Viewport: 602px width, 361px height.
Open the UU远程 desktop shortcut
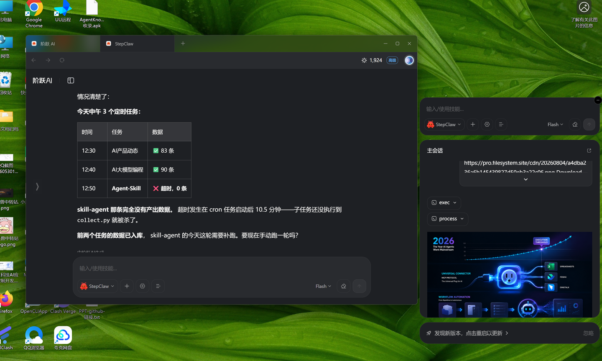[63, 11]
